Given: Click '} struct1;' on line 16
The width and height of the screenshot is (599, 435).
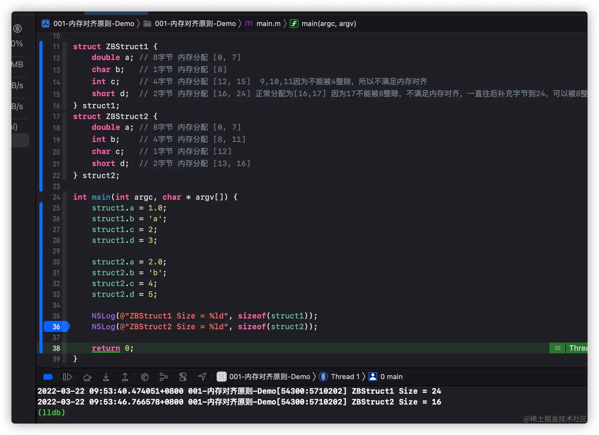Looking at the screenshot, I should coord(96,106).
